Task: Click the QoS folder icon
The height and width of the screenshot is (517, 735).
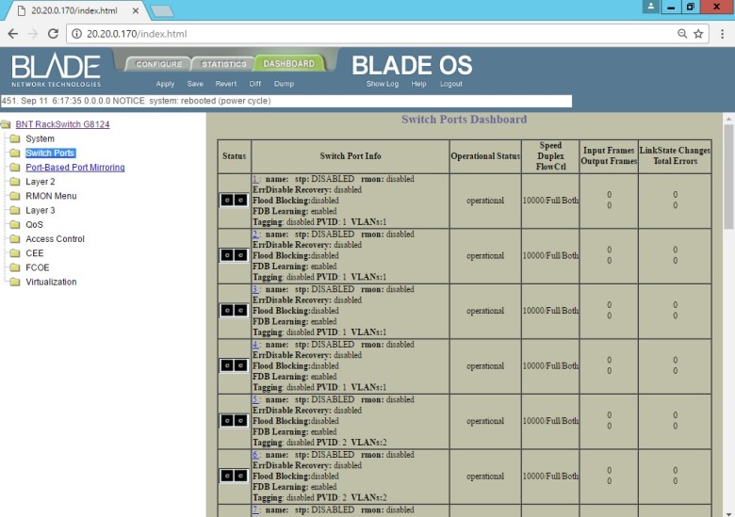Action: tap(14, 225)
